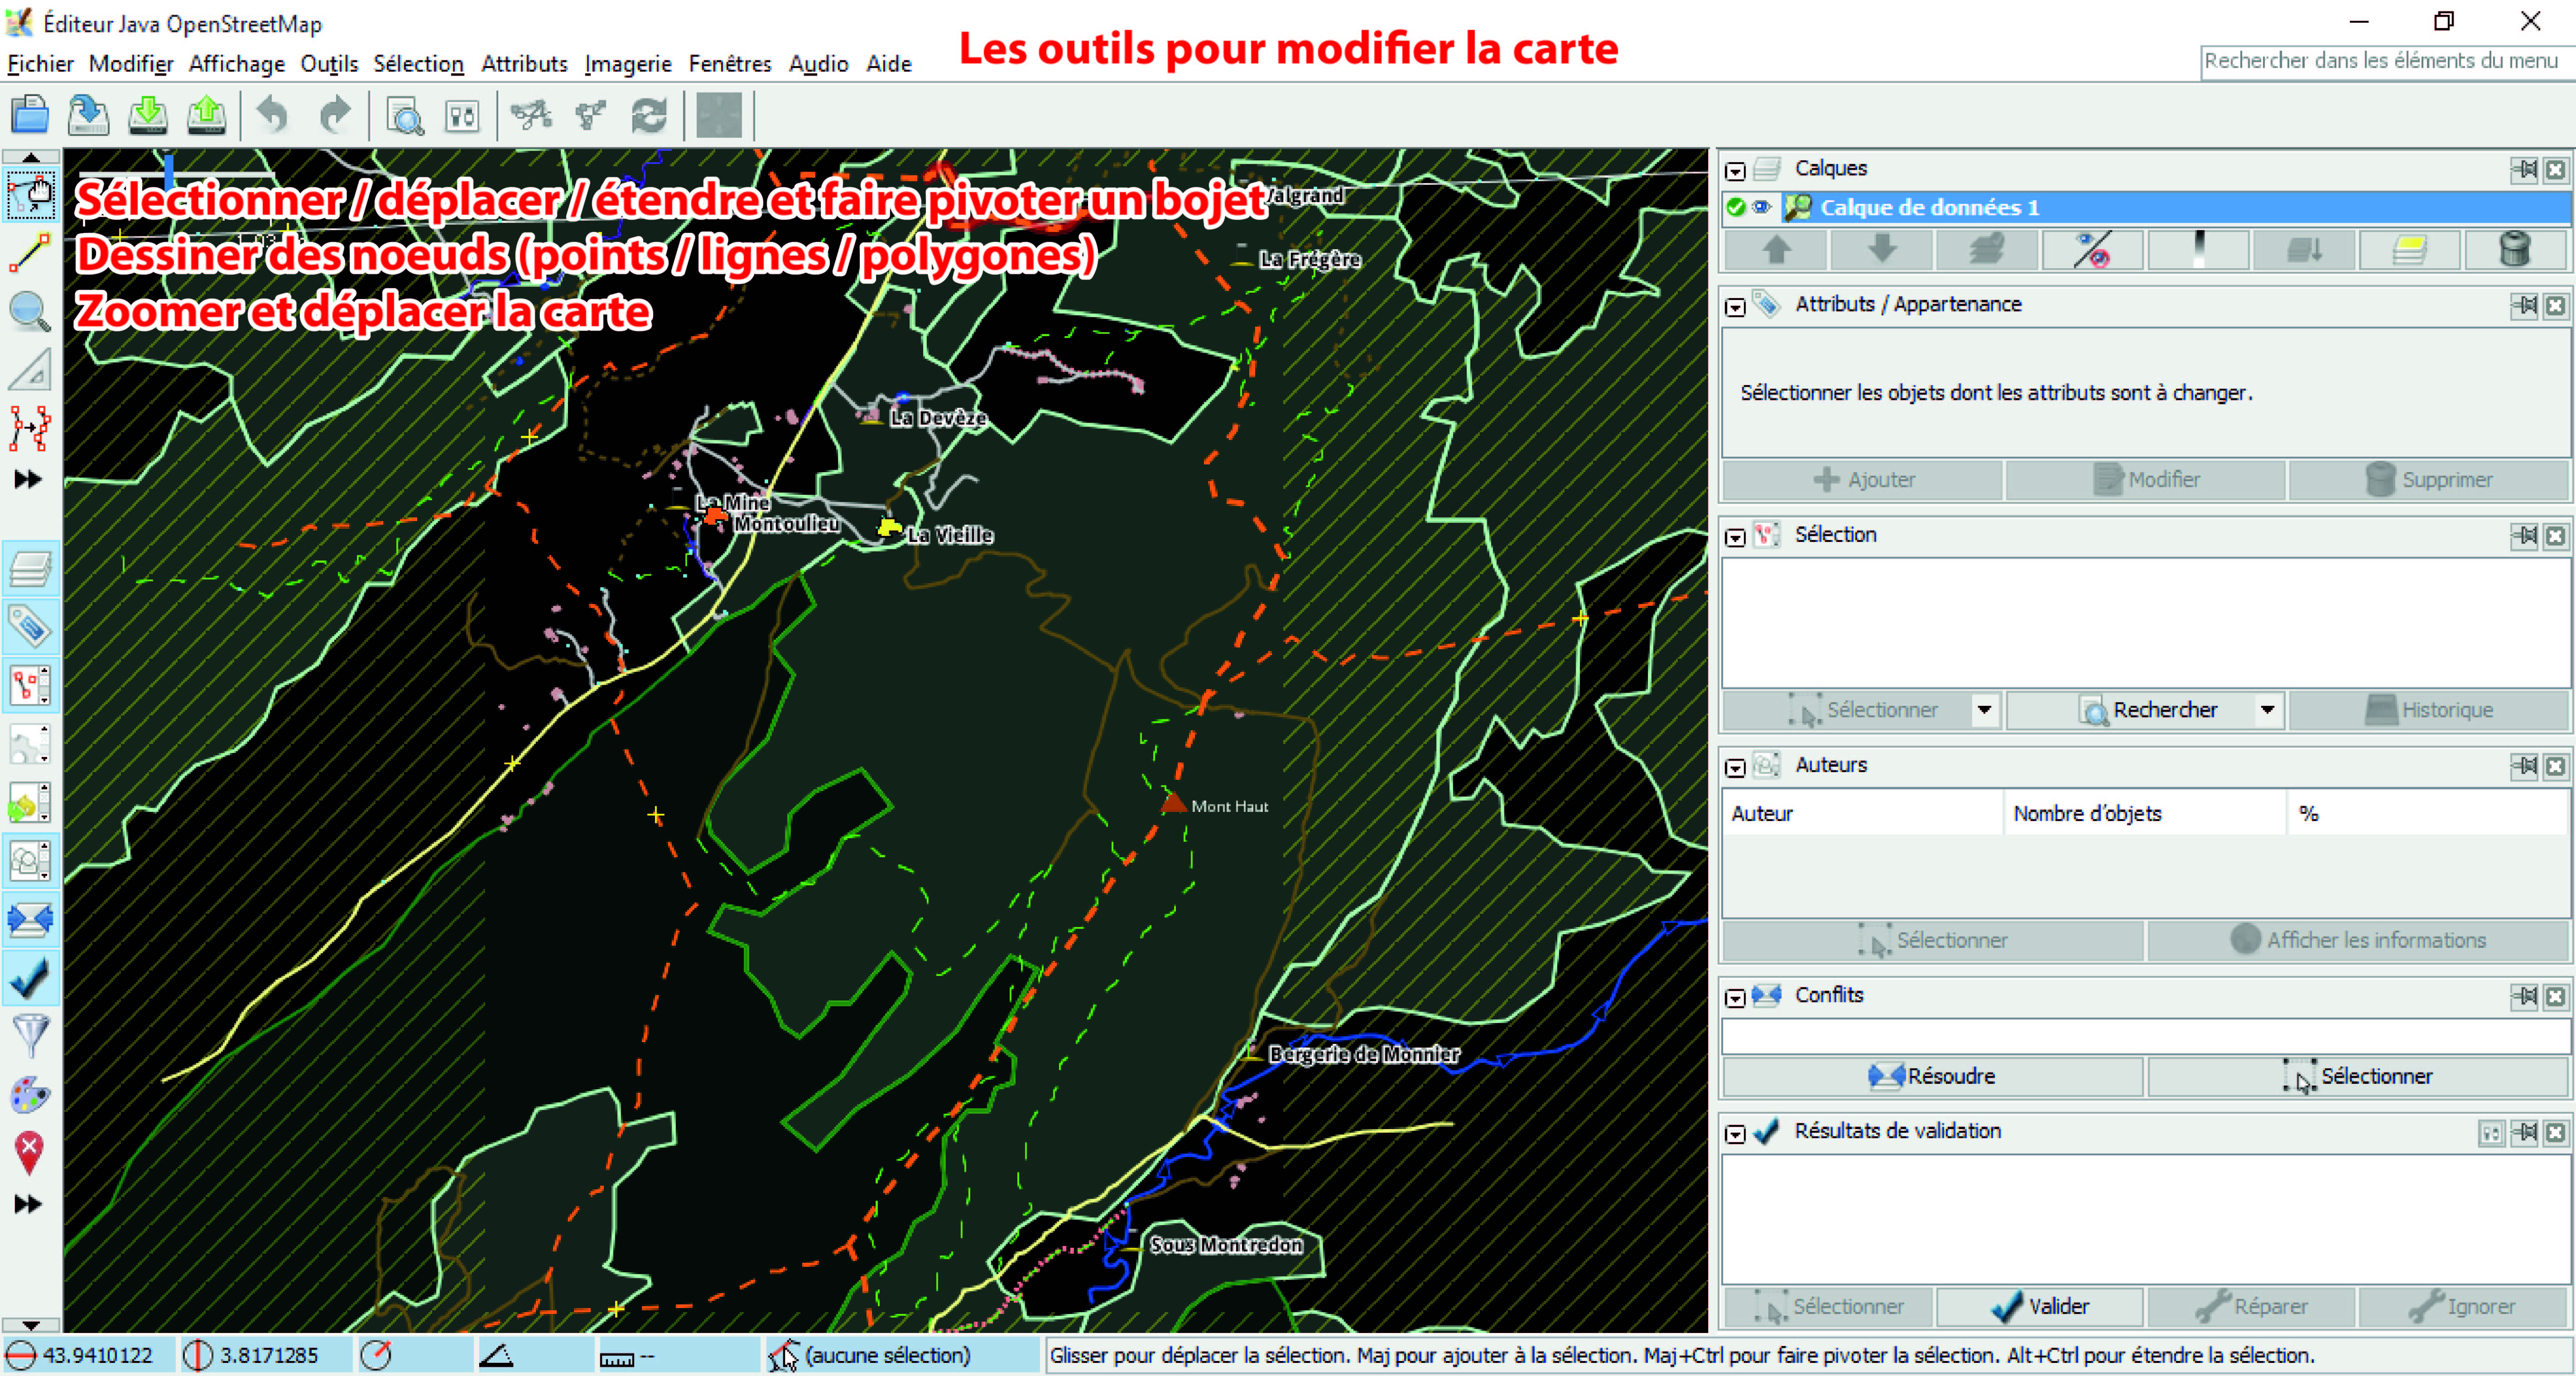This screenshot has width=2576, height=1376.
Task: Select the zoom magnifier tool
Action: (x=30, y=312)
